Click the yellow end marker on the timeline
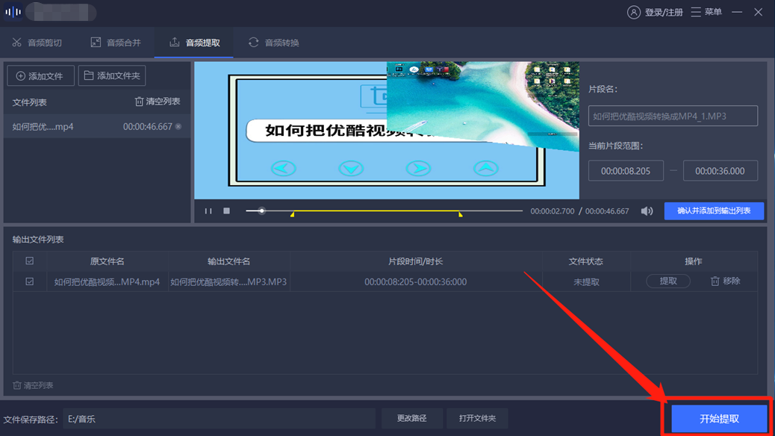 coord(460,214)
